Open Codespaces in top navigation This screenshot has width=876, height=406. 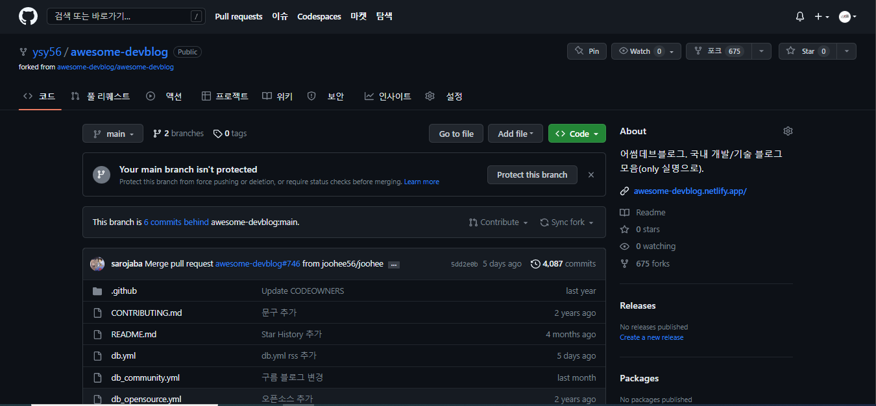[x=319, y=16]
